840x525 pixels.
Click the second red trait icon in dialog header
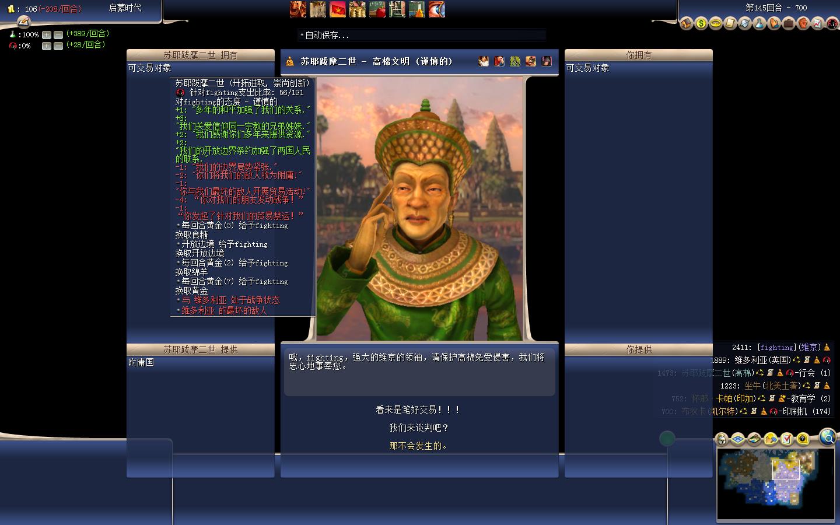pyautogui.click(x=499, y=61)
